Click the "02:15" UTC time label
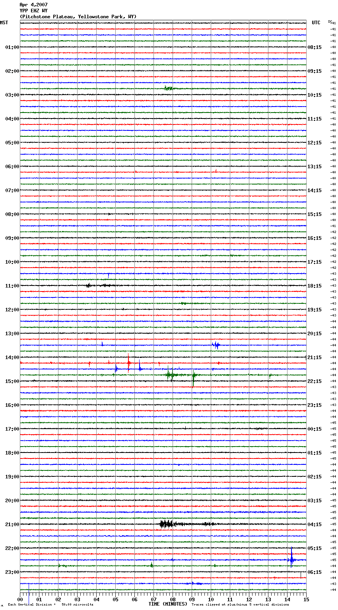The image size is (338, 610). click(315, 477)
